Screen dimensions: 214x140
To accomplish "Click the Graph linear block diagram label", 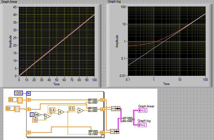I will point(146,106).
